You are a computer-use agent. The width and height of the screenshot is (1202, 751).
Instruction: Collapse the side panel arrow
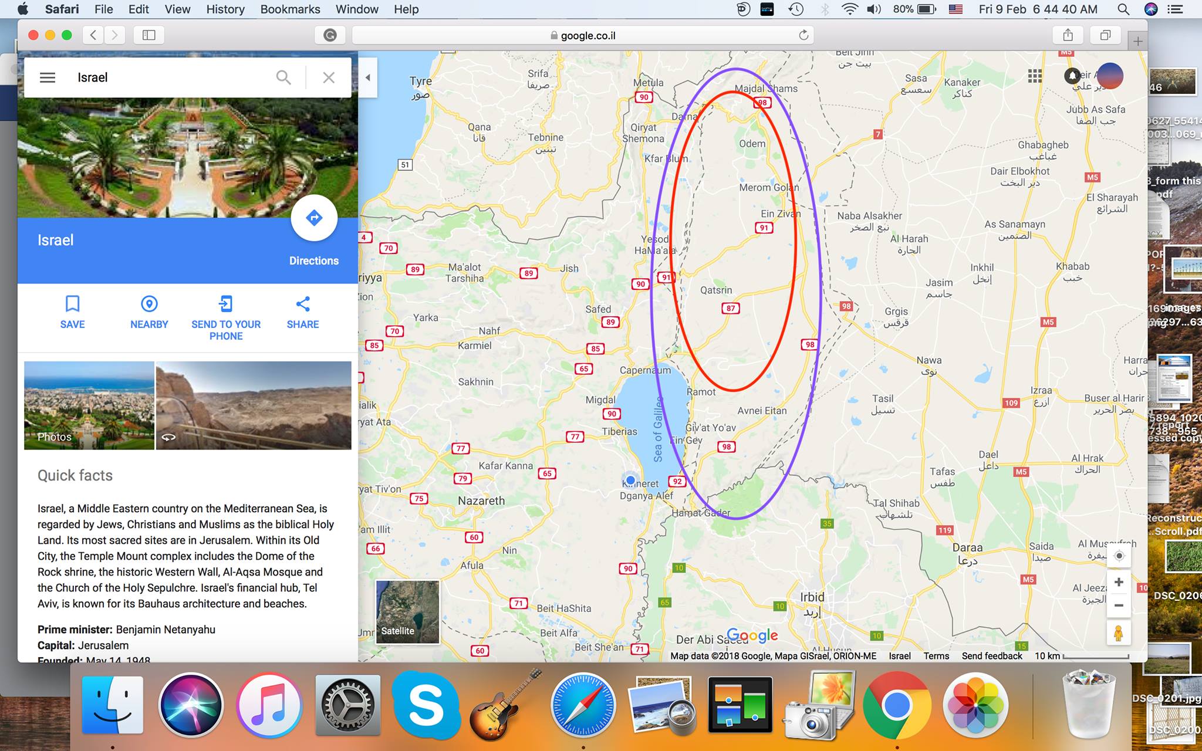[x=368, y=77]
